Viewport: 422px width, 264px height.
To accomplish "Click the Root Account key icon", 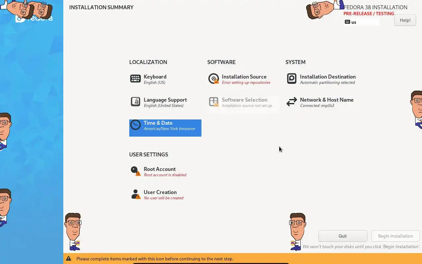I will tap(136, 171).
